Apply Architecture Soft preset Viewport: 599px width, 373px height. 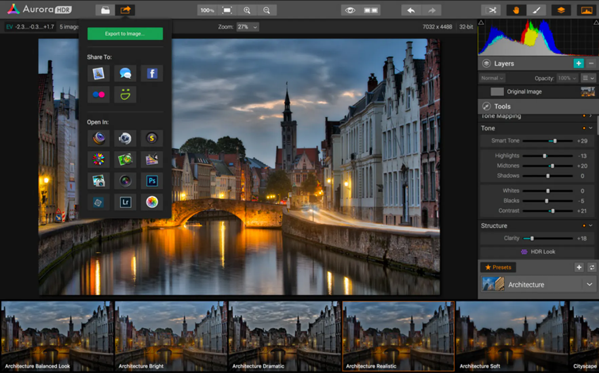click(512, 336)
